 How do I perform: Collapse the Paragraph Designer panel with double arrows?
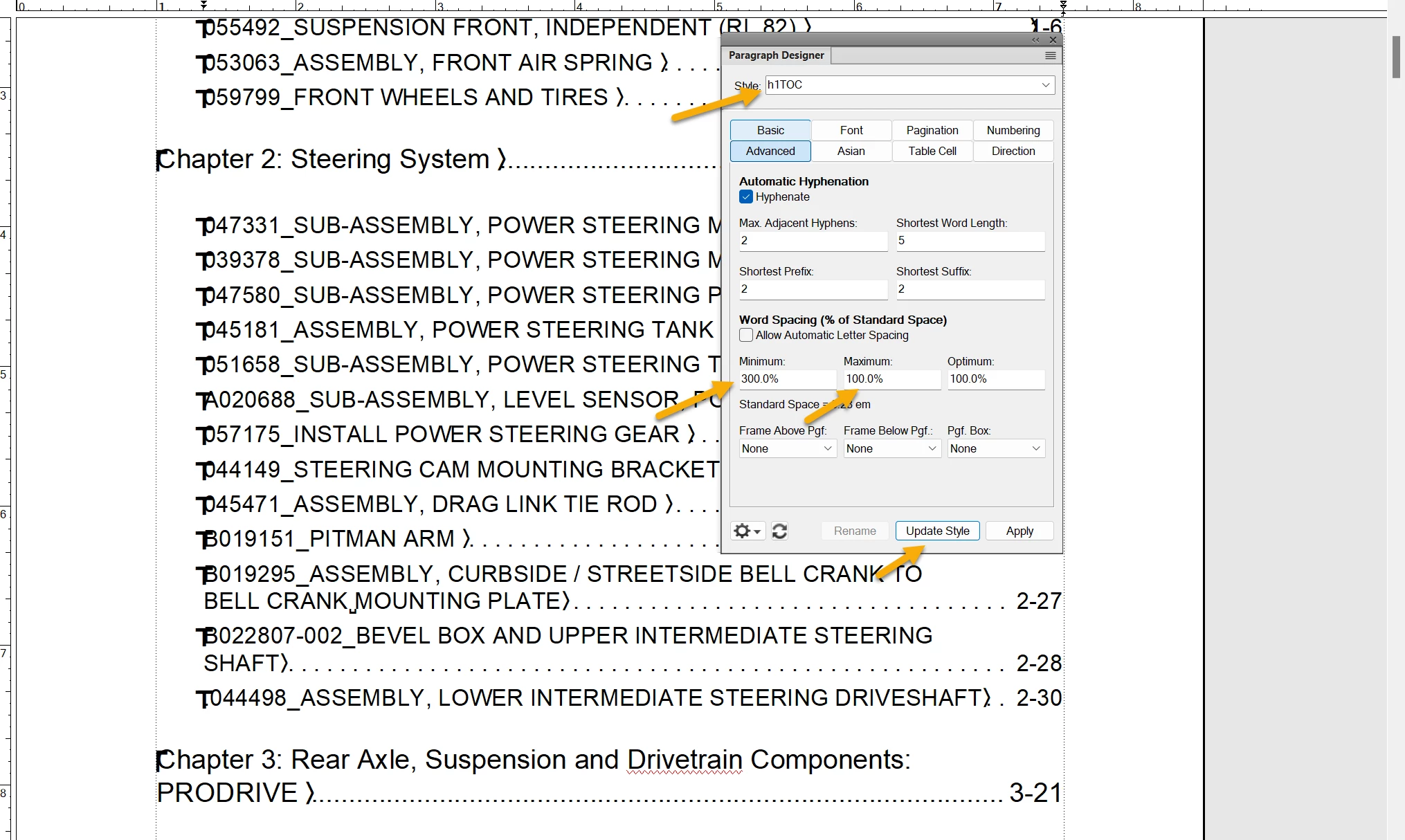tap(1035, 40)
